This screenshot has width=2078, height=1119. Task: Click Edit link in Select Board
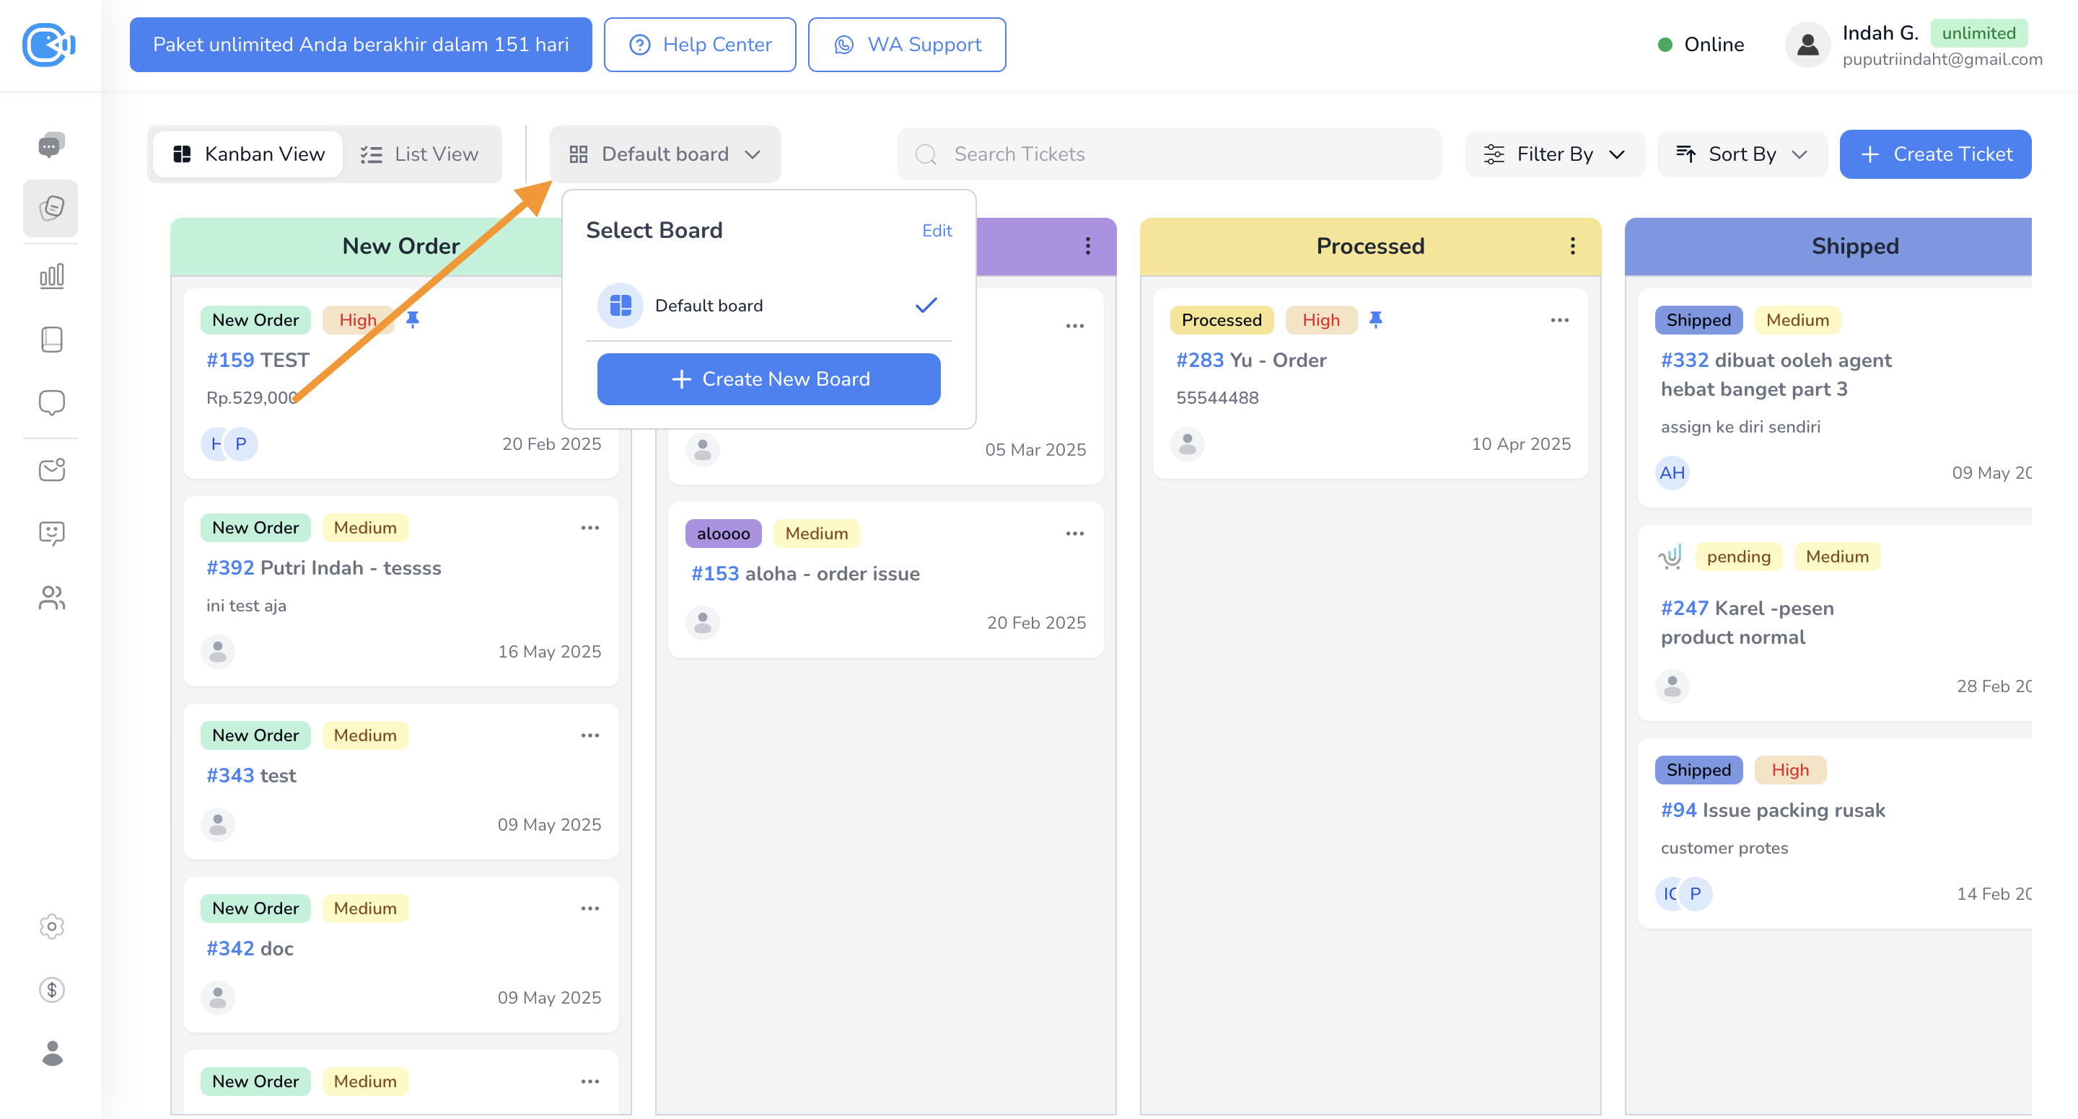coord(936,231)
